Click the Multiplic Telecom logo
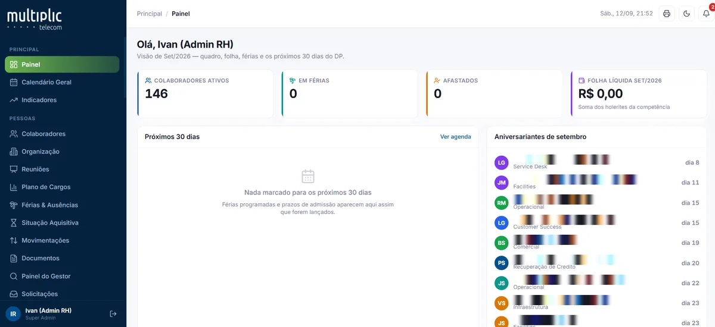Screen dimensions: 715x327 pos(35,19)
